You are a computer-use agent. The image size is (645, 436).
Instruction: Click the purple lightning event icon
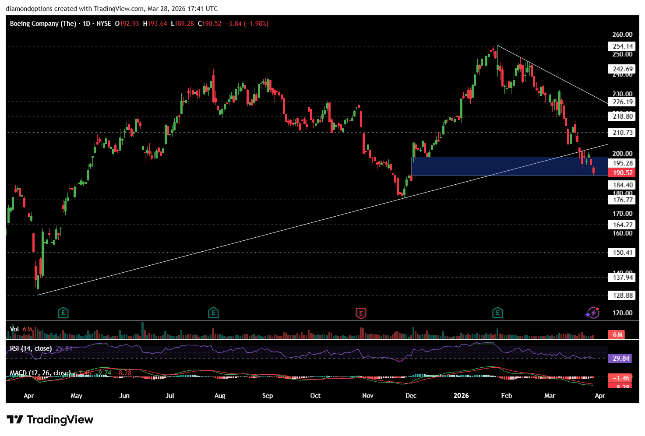(592, 313)
